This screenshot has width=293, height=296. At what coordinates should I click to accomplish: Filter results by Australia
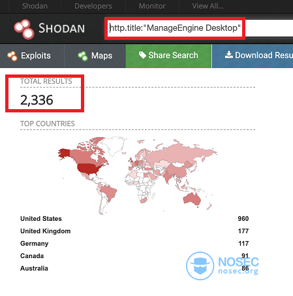click(34, 268)
